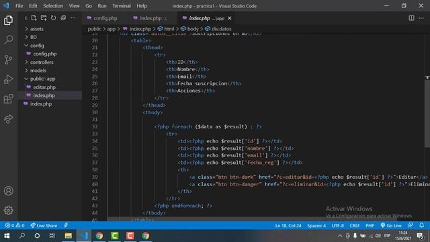This screenshot has height=242, width=430.
Task: Open the Run menu
Action: pyautogui.click(x=101, y=6)
